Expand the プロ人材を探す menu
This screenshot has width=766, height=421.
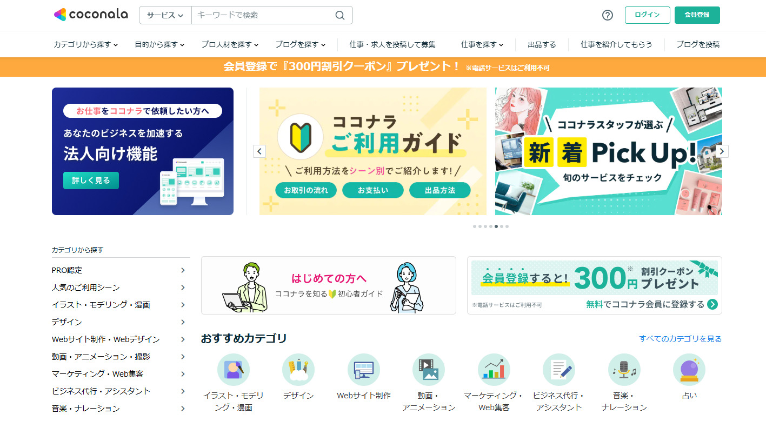pyautogui.click(x=230, y=44)
